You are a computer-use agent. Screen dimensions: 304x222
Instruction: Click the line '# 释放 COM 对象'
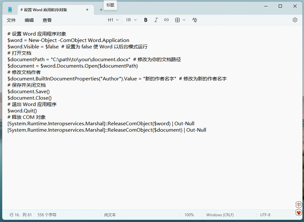coord(27,117)
